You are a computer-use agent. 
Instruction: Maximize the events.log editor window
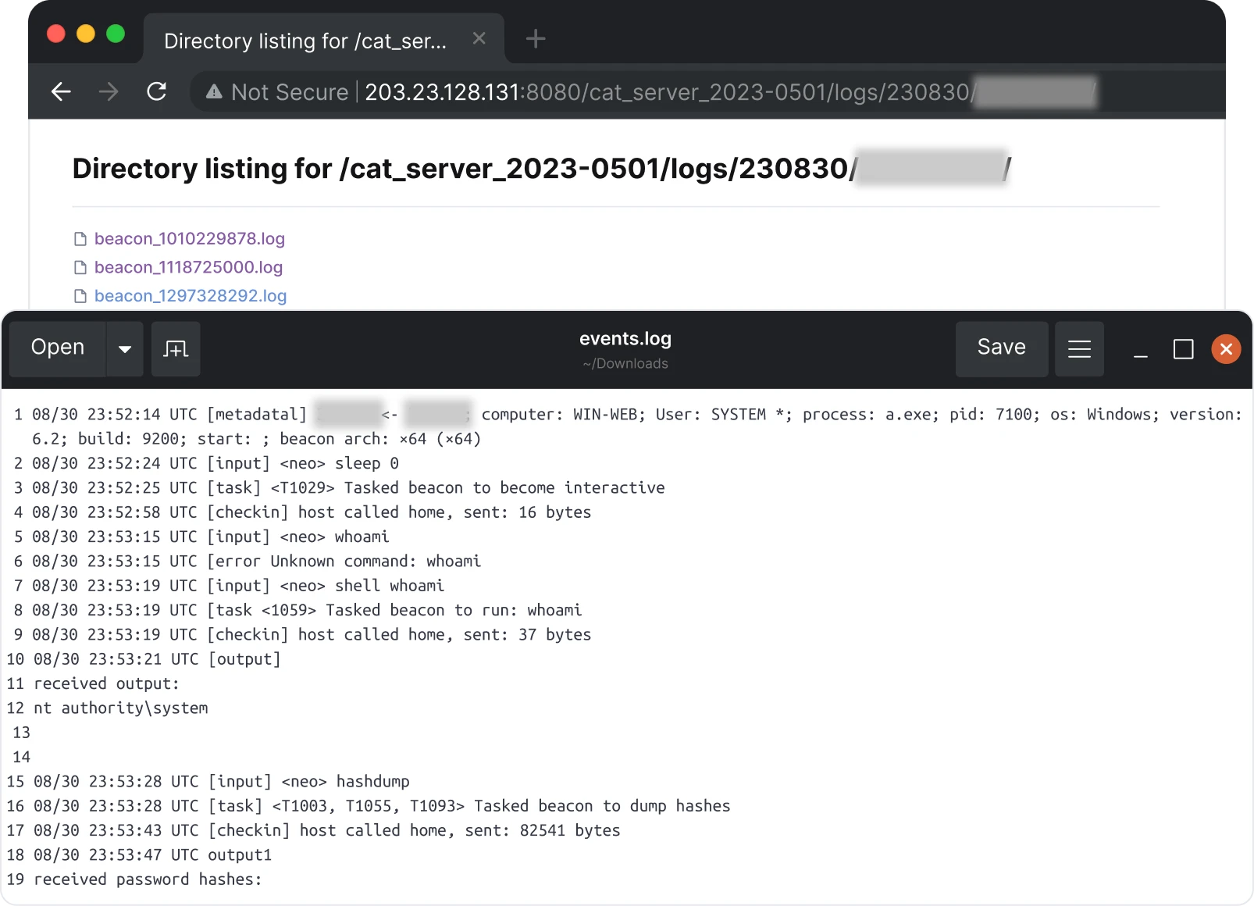pyautogui.click(x=1184, y=349)
